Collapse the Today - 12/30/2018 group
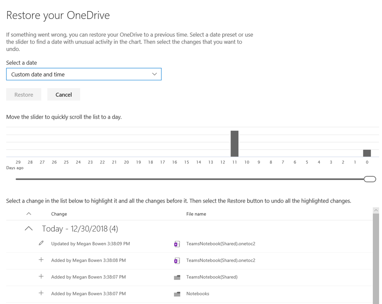This screenshot has width=382, height=304. [x=29, y=228]
